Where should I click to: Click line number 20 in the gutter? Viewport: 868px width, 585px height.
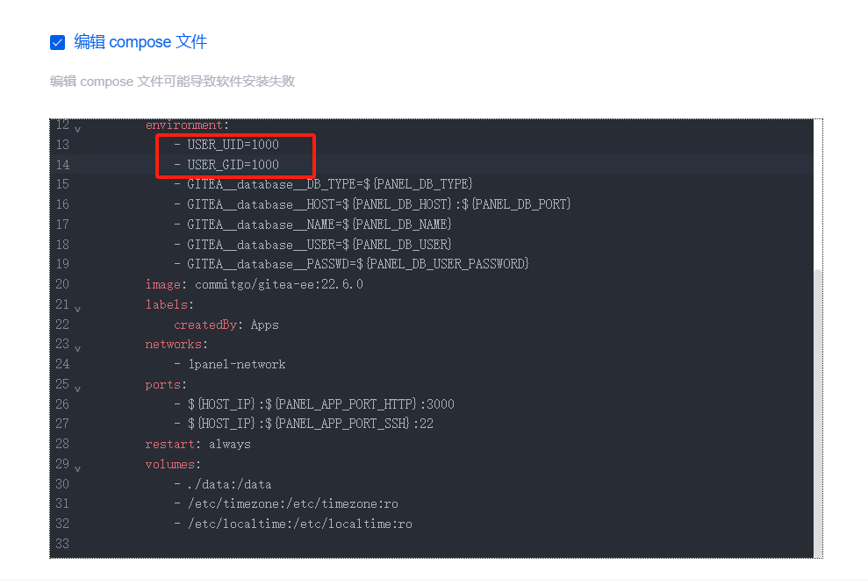coord(61,284)
